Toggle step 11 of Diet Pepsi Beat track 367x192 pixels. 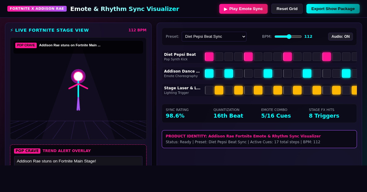coord(307,57)
